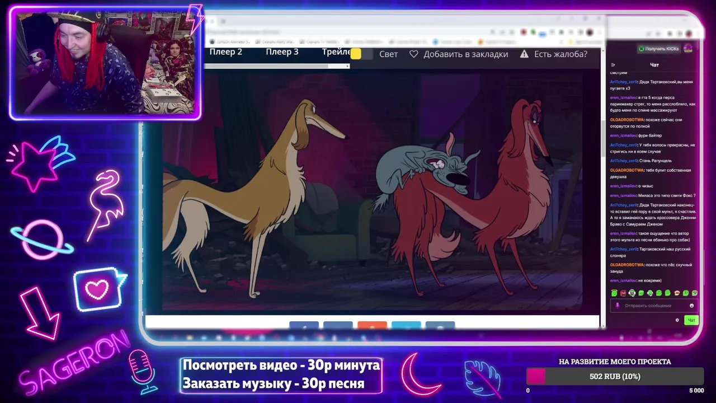Select the green headphones emote

pos(632,293)
